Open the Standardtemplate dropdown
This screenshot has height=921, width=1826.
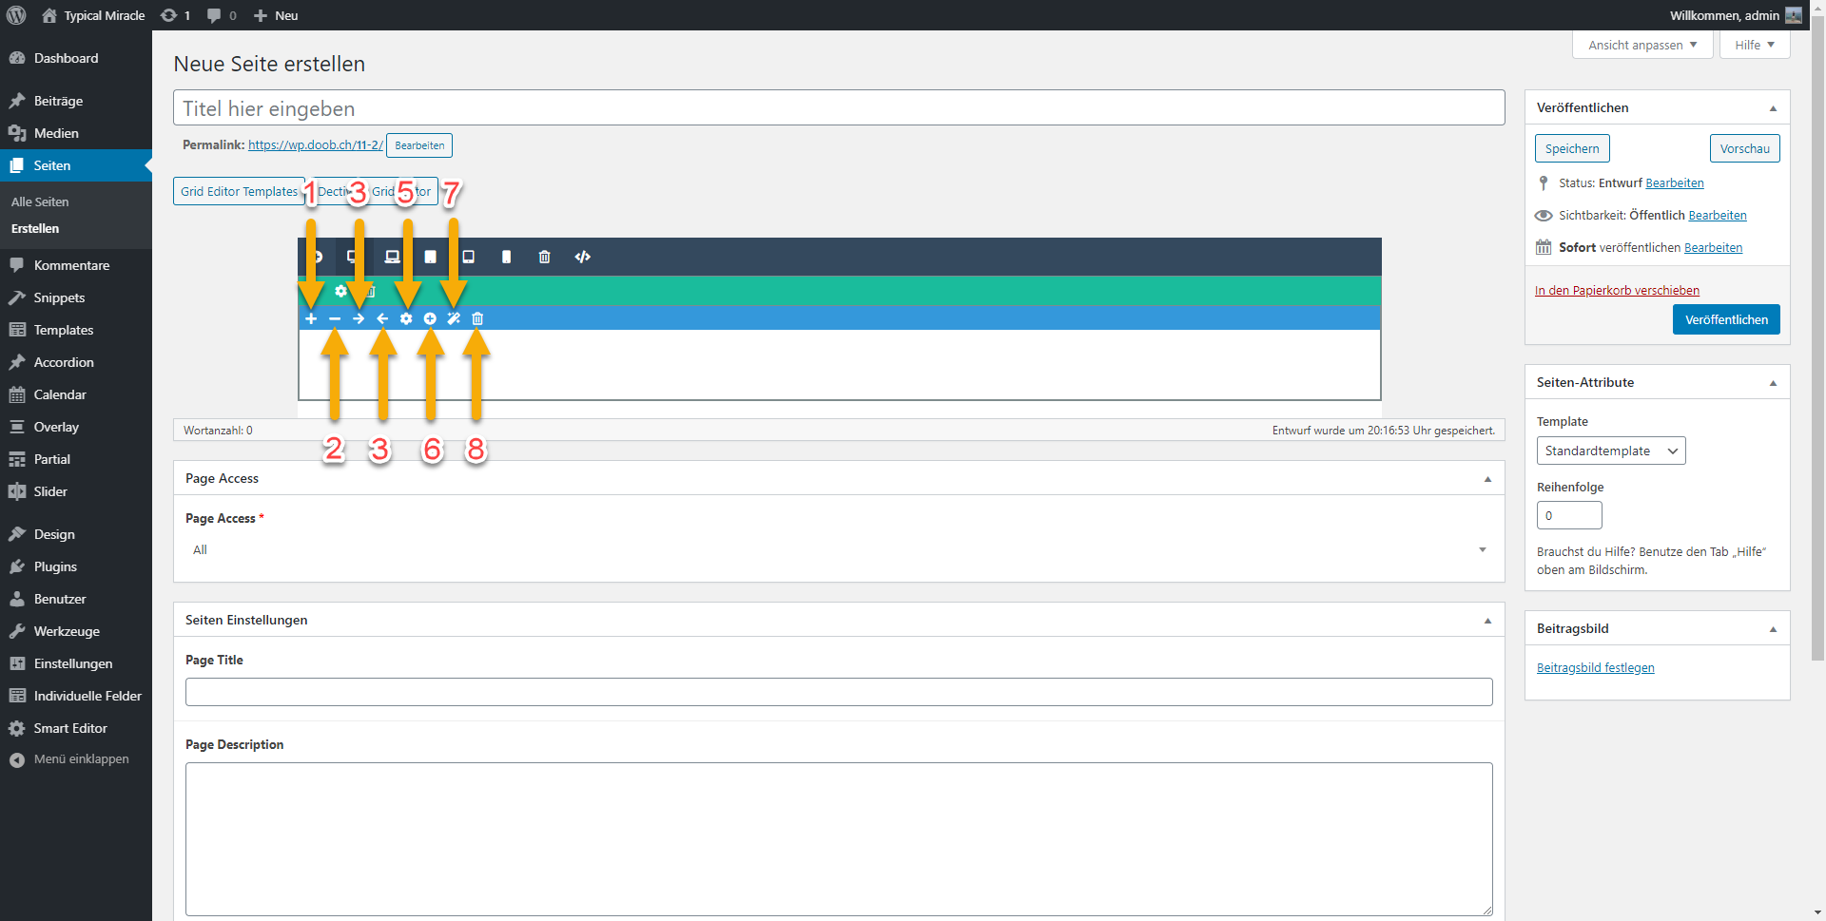click(1611, 451)
